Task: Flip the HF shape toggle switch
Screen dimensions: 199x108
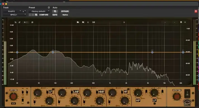Action: 122,91
